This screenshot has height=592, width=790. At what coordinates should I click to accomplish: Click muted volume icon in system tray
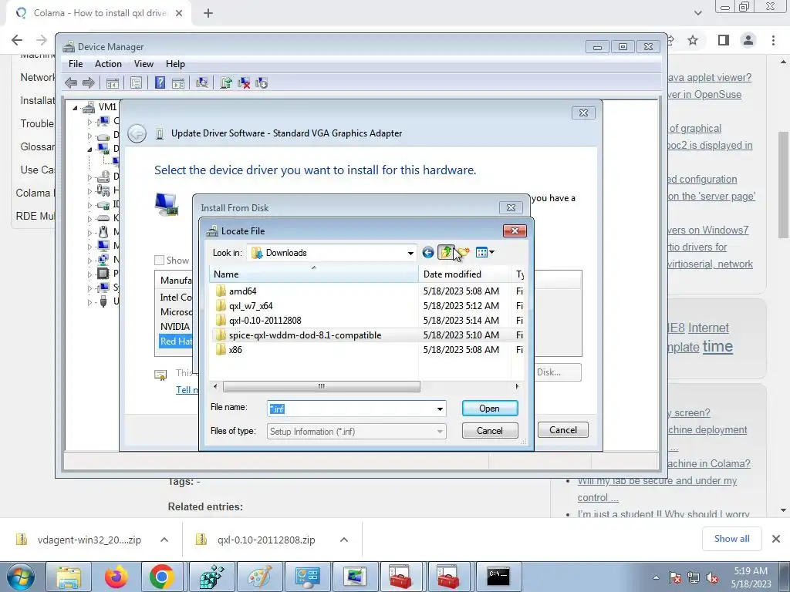point(713,577)
